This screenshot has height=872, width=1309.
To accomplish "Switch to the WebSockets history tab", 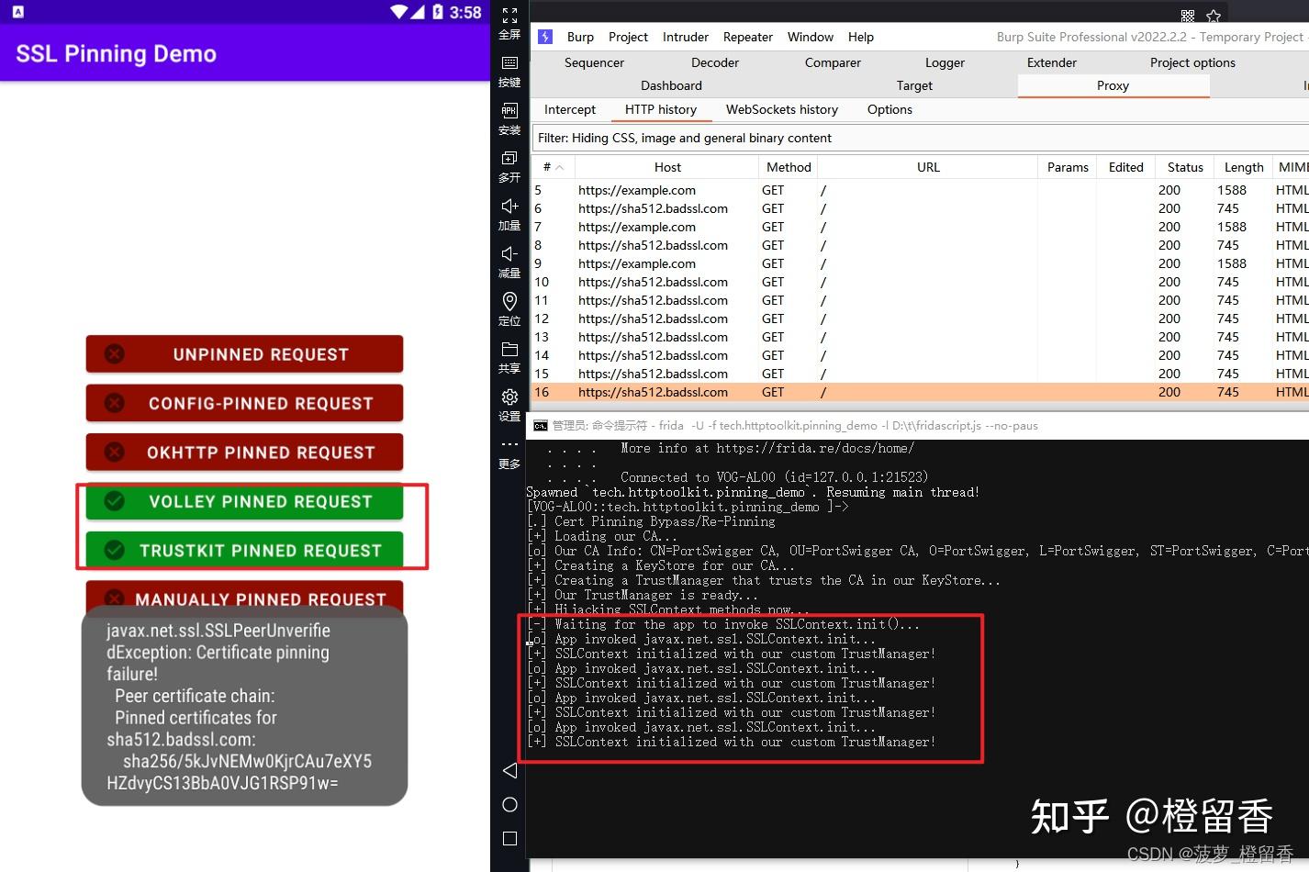I will (x=781, y=109).
